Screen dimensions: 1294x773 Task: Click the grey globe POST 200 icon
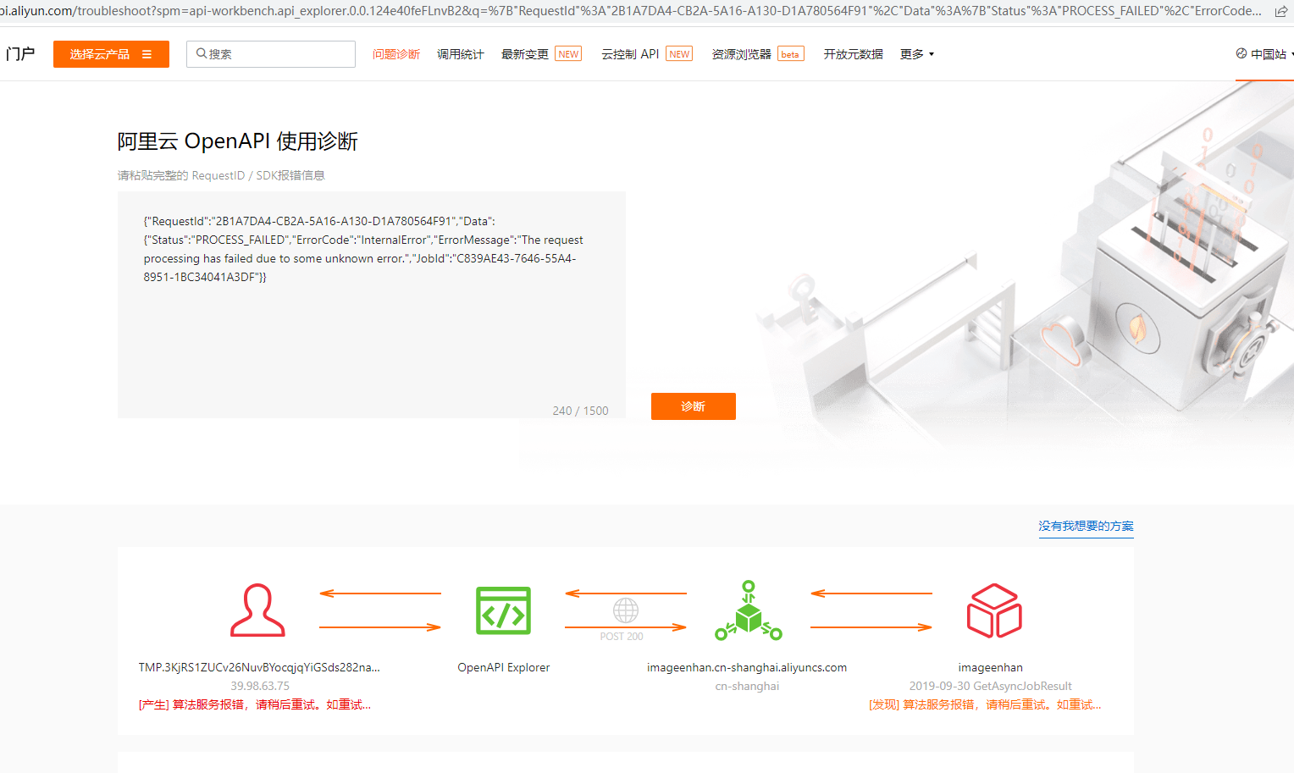(625, 610)
